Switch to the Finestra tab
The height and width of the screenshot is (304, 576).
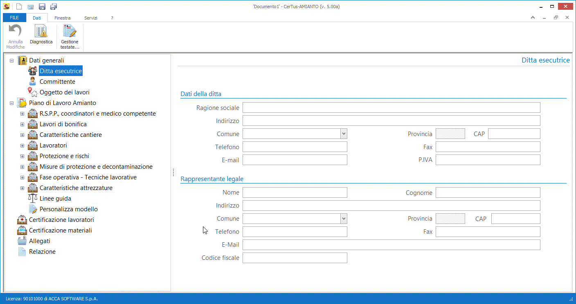click(x=62, y=18)
